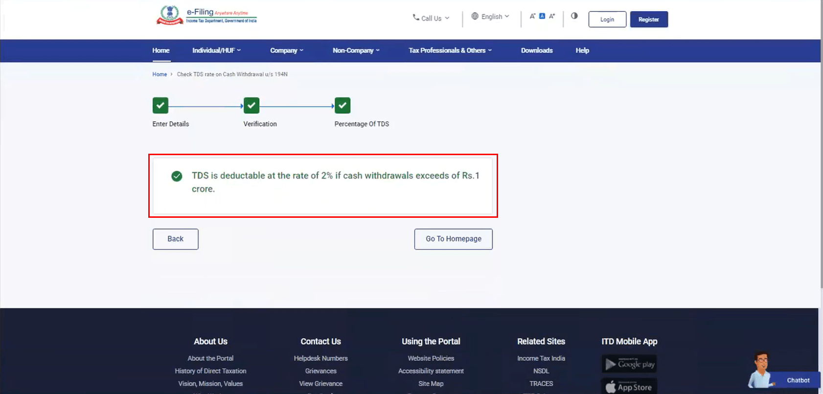This screenshot has height=394, width=823.
Task: Click the Percentage Of TDS step checkmark
Action: (x=343, y=106)
